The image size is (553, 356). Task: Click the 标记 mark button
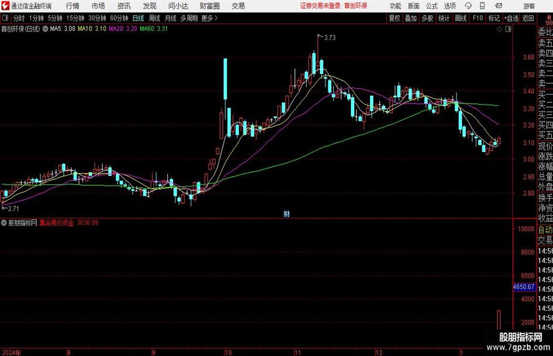pyautogui.click(x=494, y=18)
